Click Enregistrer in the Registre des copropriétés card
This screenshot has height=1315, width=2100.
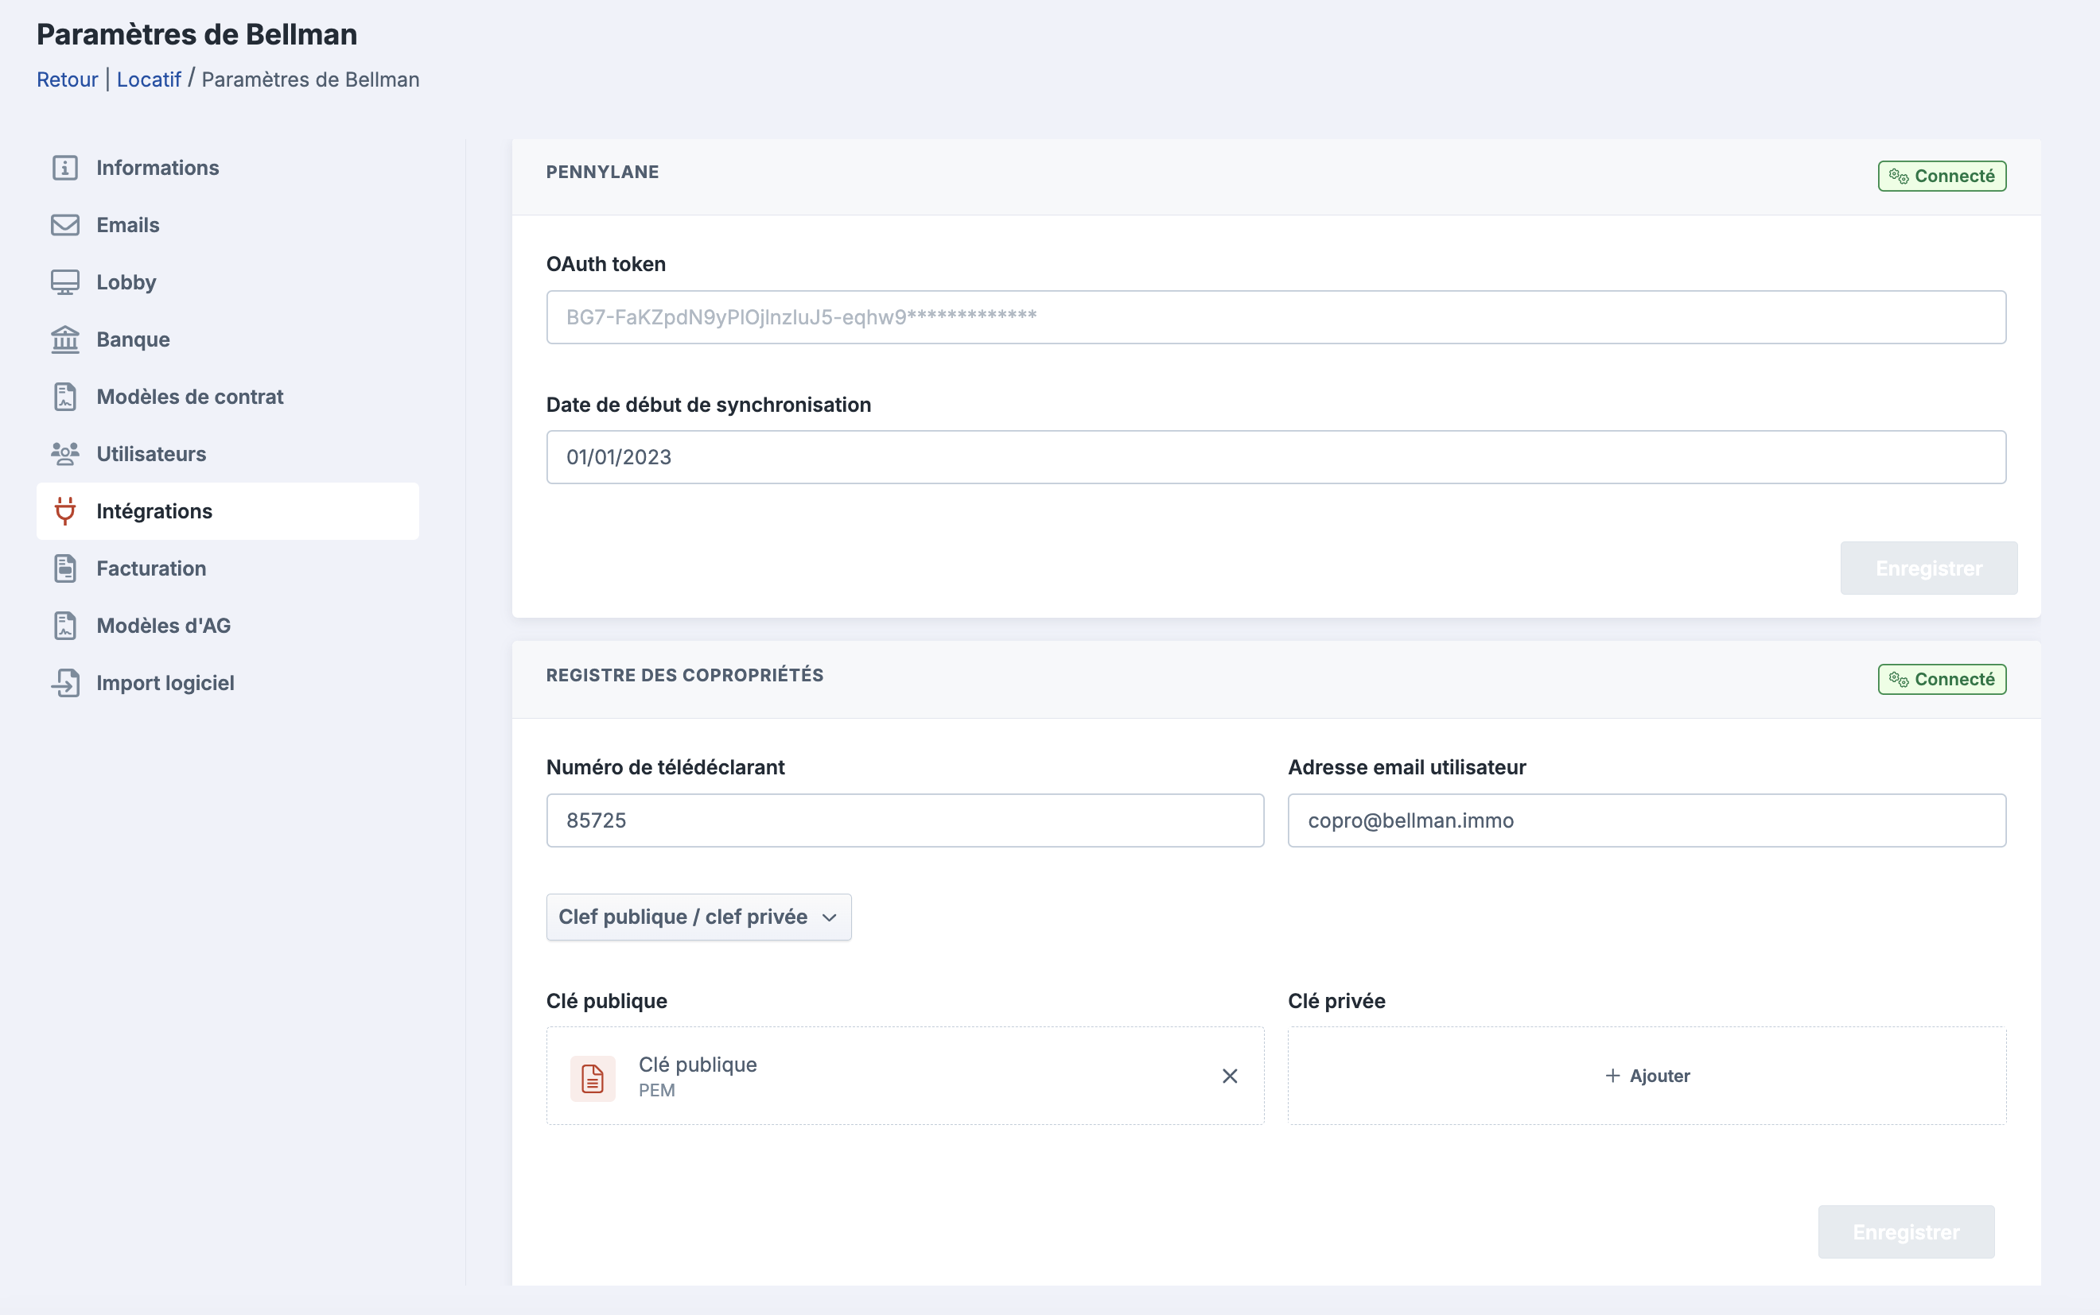(x=1906, y=1232)
